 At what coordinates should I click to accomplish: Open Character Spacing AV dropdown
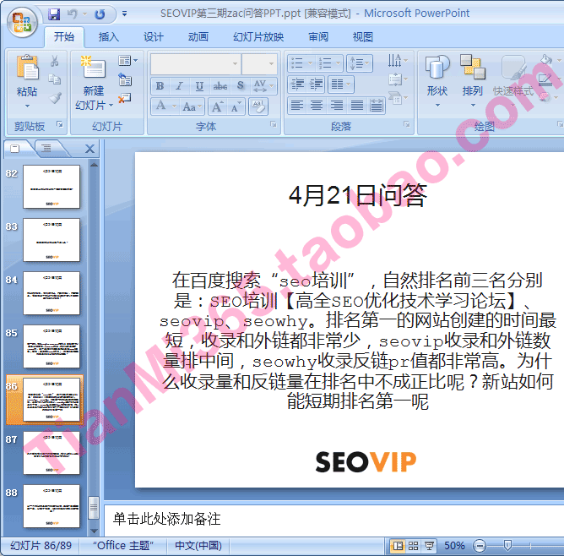tap(263, 85)
